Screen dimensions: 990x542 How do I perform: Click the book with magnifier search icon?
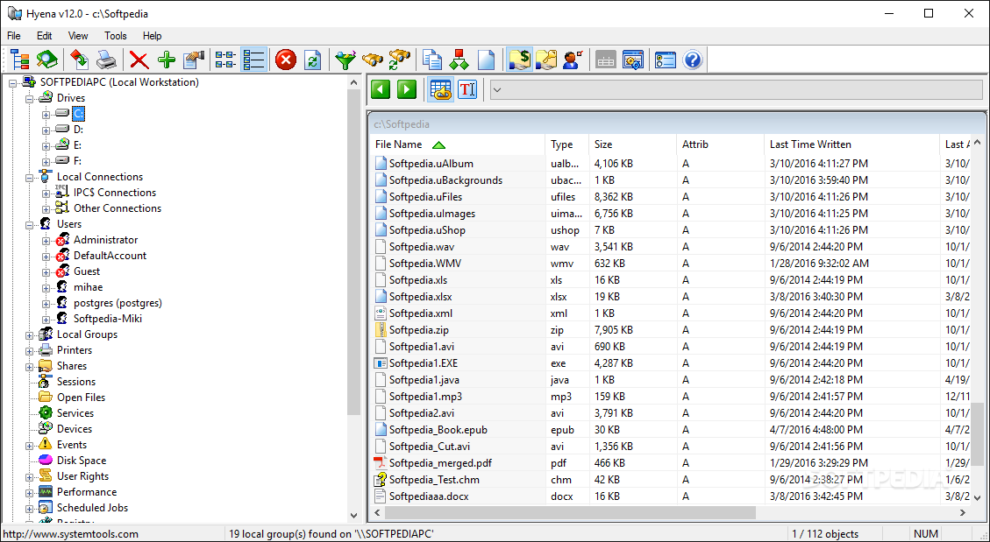[46, 60]
